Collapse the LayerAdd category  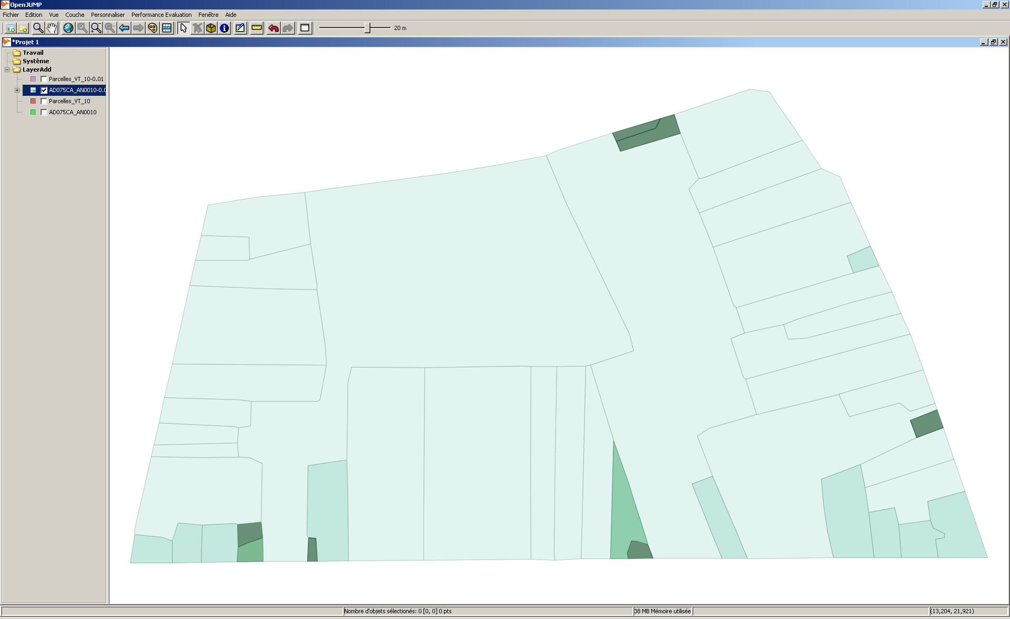tap(7, 69)
